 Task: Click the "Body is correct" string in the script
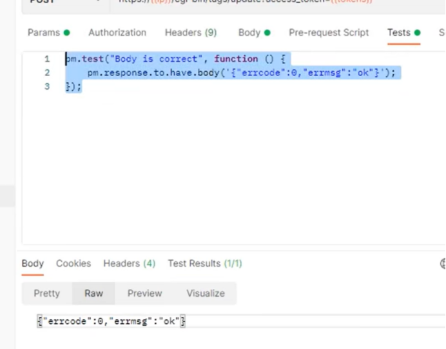156,59
